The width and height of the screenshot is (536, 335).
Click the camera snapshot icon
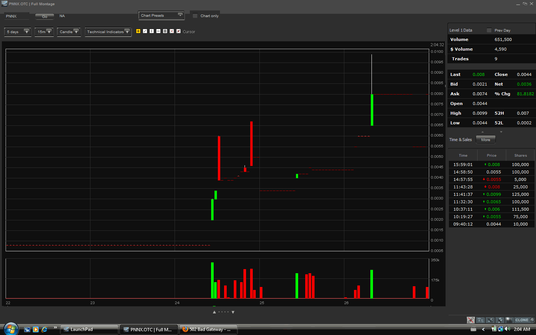coord(509,320)
